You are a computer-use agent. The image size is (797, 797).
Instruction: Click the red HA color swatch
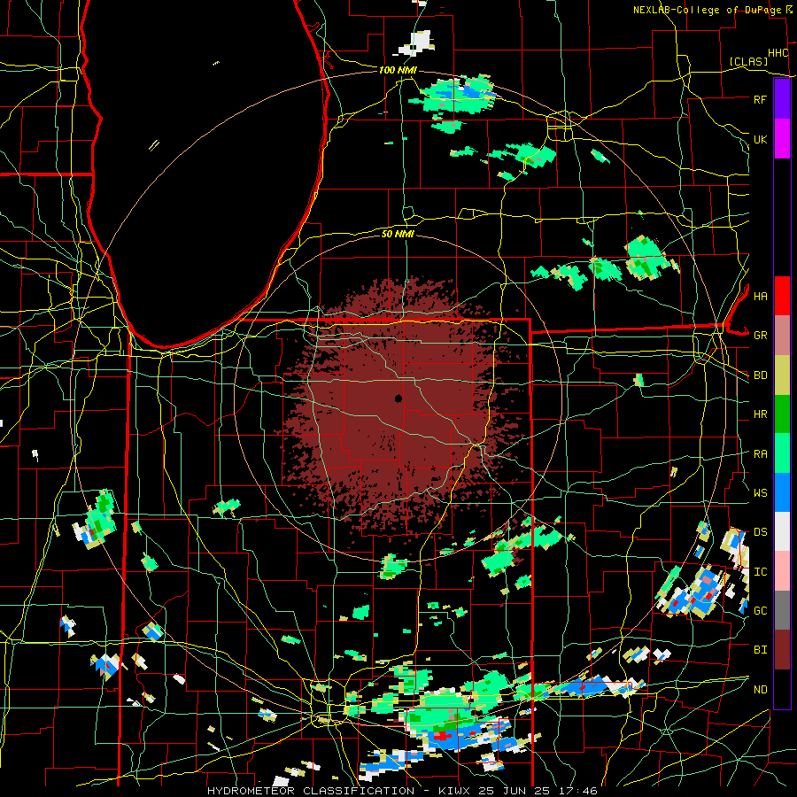782,296
